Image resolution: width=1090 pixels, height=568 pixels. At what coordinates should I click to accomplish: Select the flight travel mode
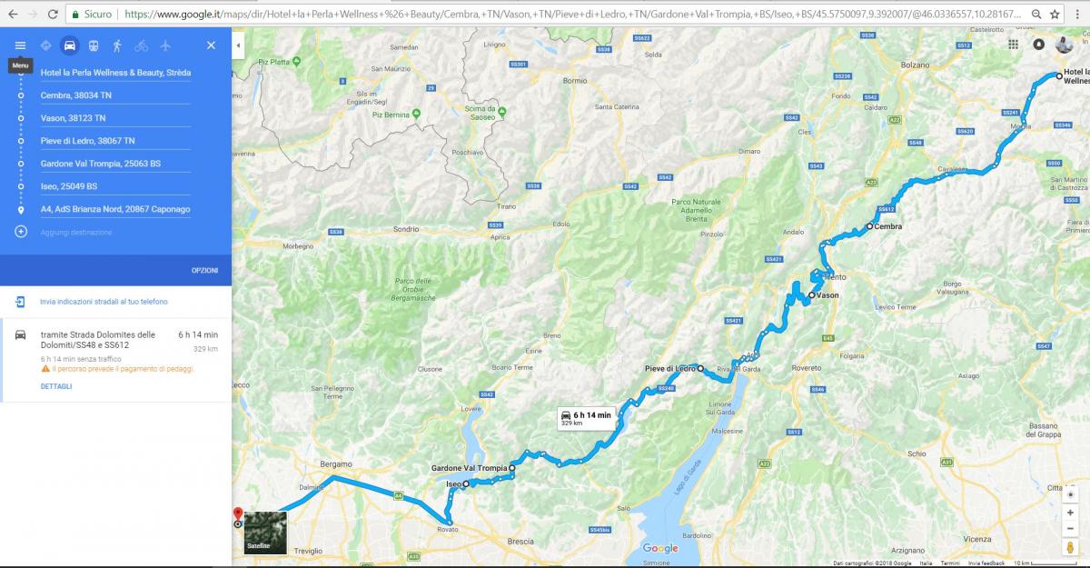pos(164,45)
